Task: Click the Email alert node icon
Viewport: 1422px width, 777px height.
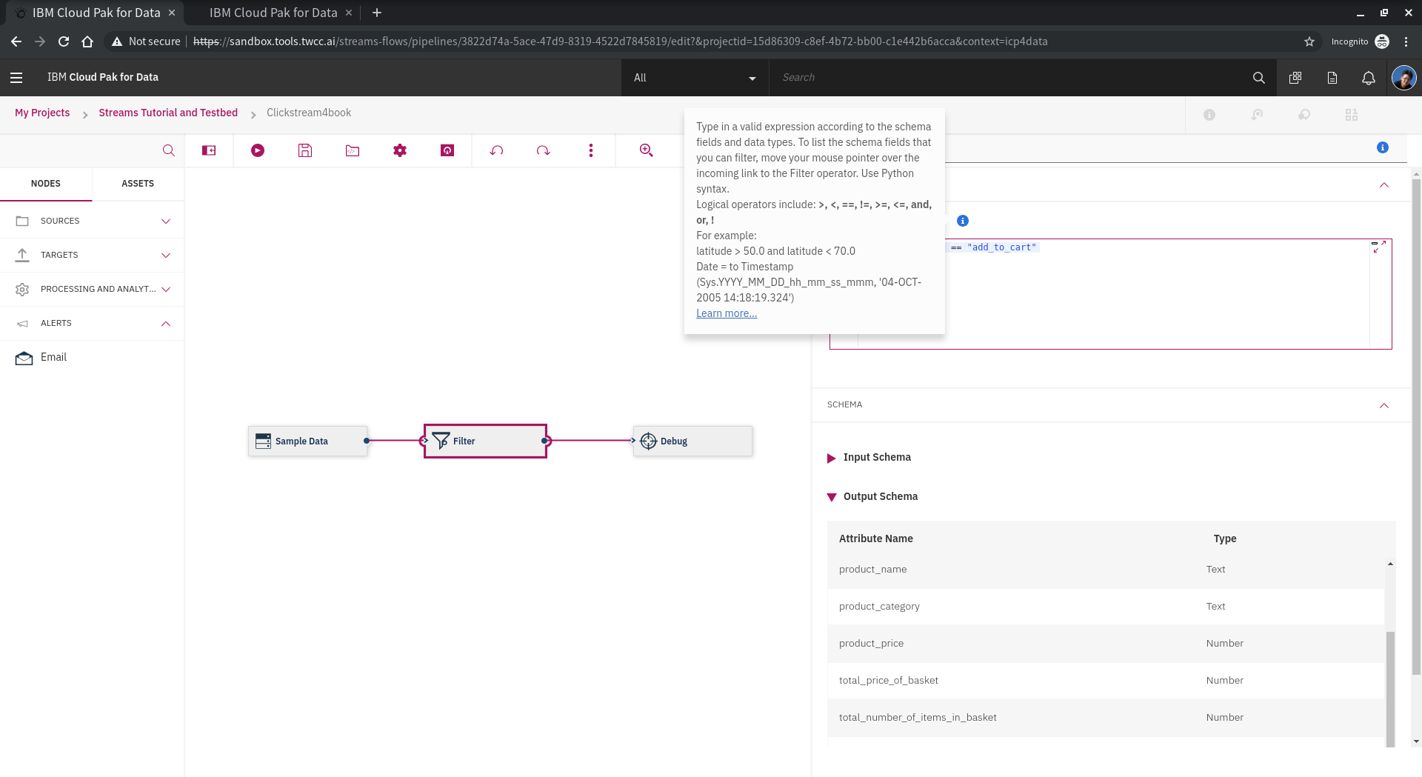Action: [24, 358]
